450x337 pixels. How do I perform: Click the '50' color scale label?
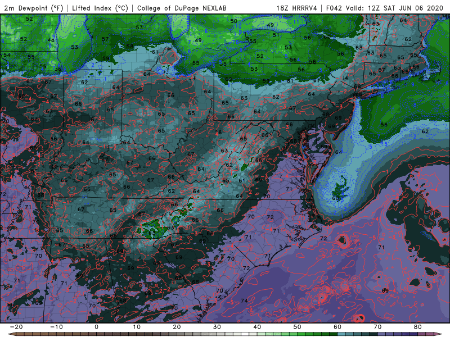(x=298, y=327)
